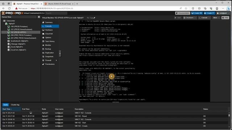Open the browser profile avatar
The image size is (232, 130).
(217, 8)
